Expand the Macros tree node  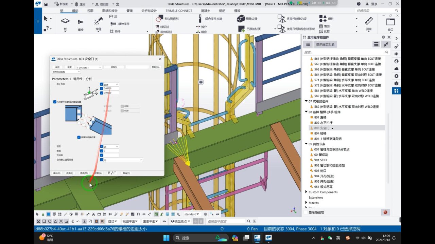[306, 203]
